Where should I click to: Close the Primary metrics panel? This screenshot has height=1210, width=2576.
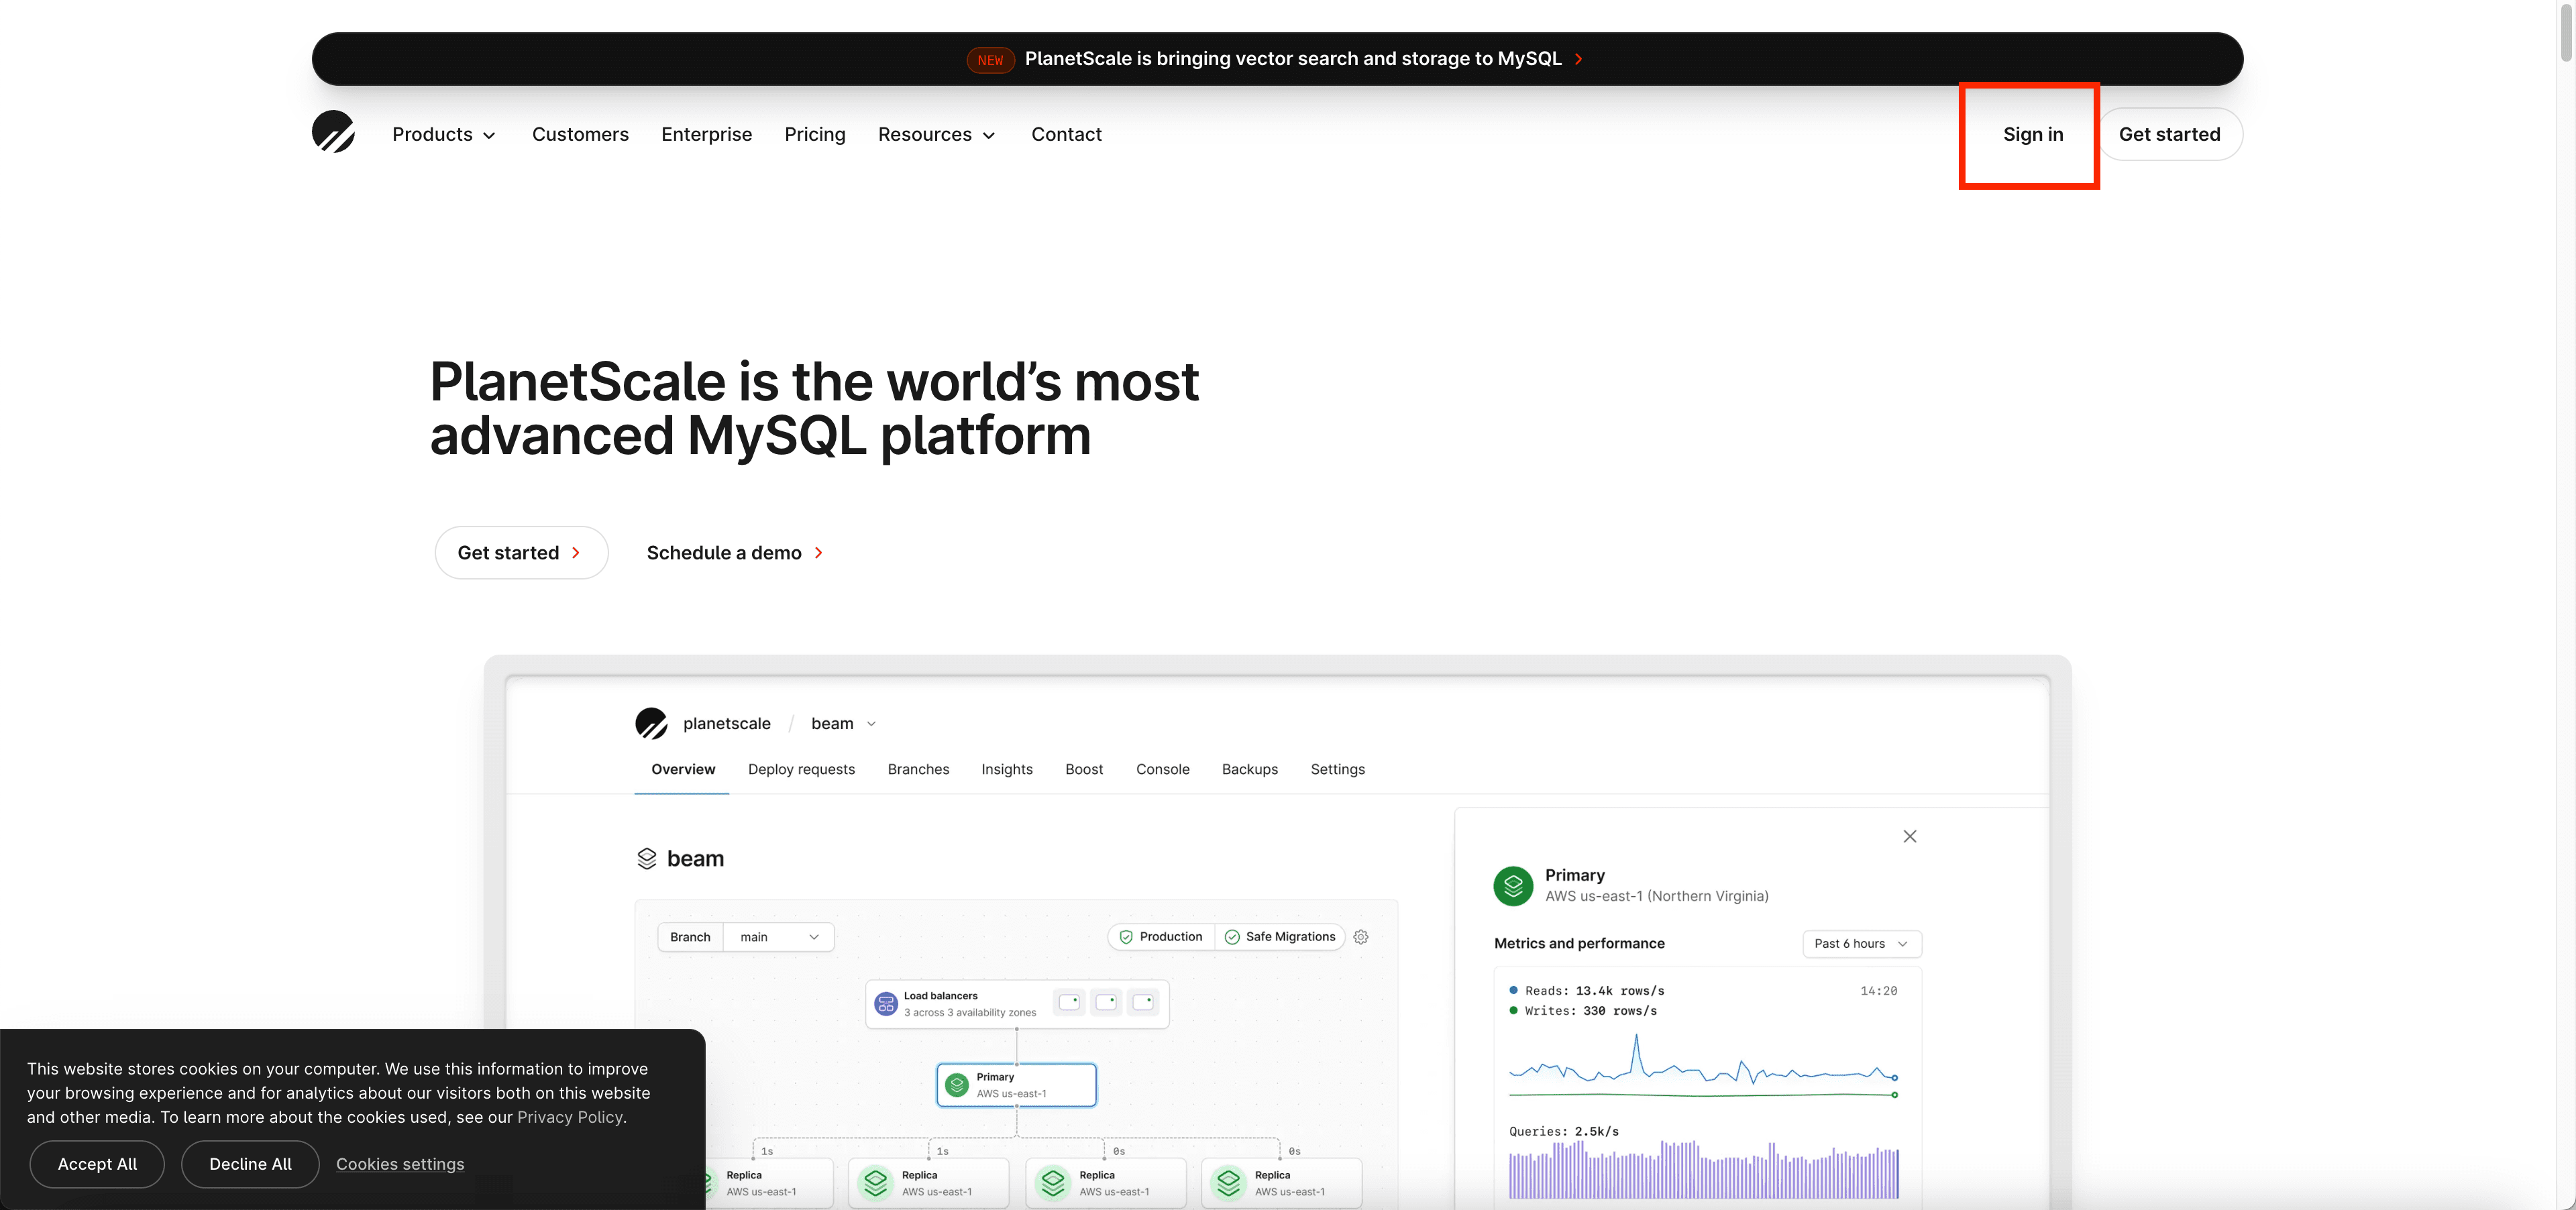point(1909,836)
